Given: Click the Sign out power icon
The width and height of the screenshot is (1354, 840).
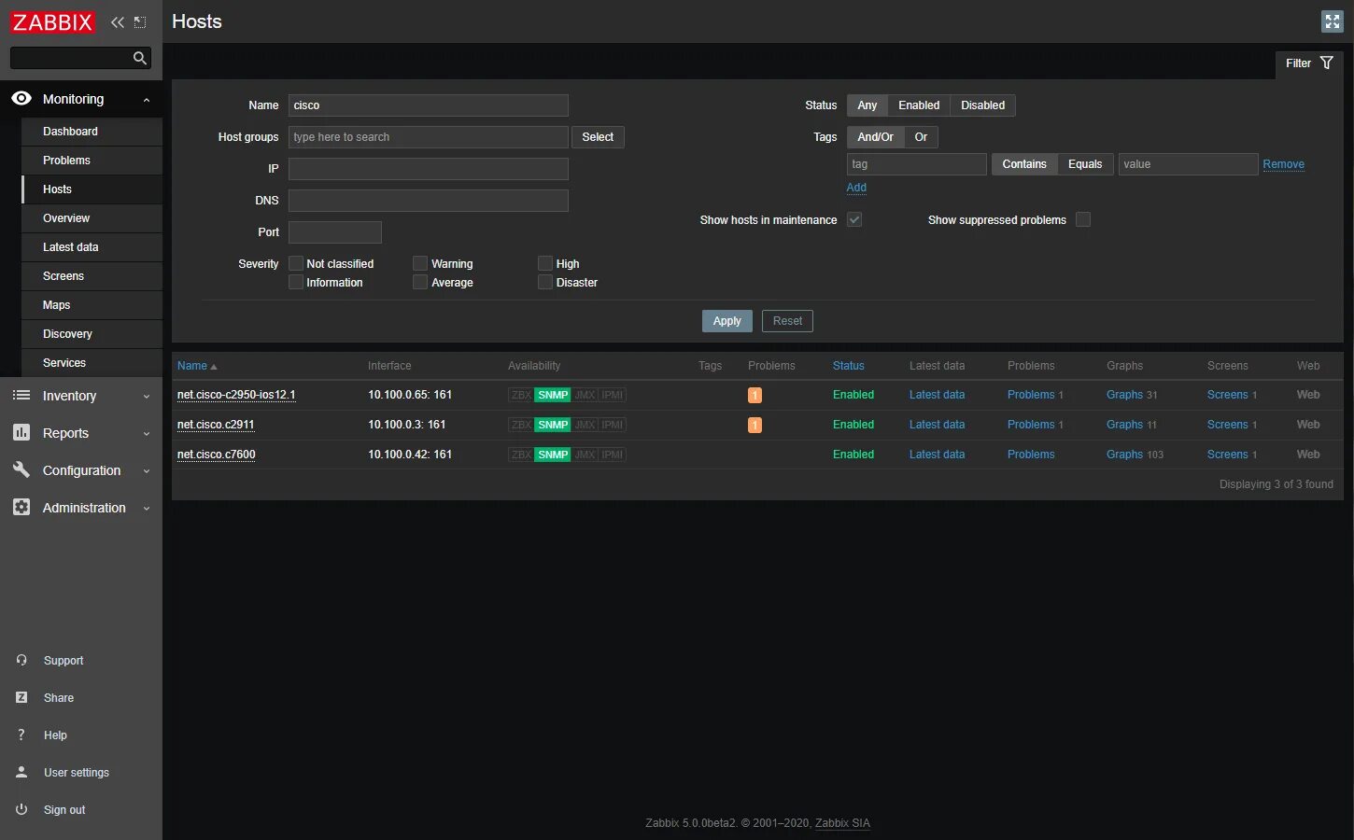Looking at the screenshot, I should [21, 809].
